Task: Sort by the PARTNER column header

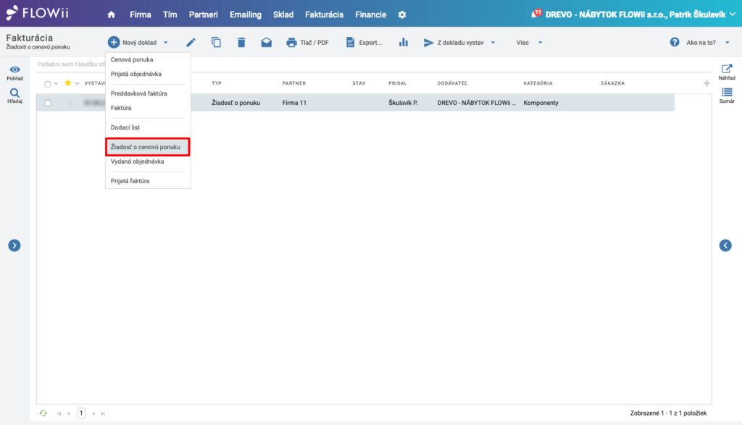Action: (x=294, y=83)
